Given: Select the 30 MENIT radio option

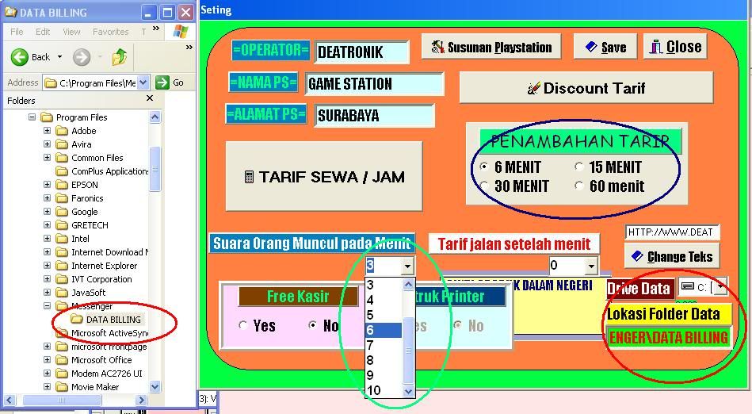Looking at the screenshot, I should click(x=484, y=186).
